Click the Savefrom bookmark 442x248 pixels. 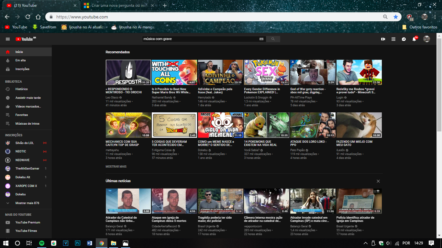click(44, 27)
